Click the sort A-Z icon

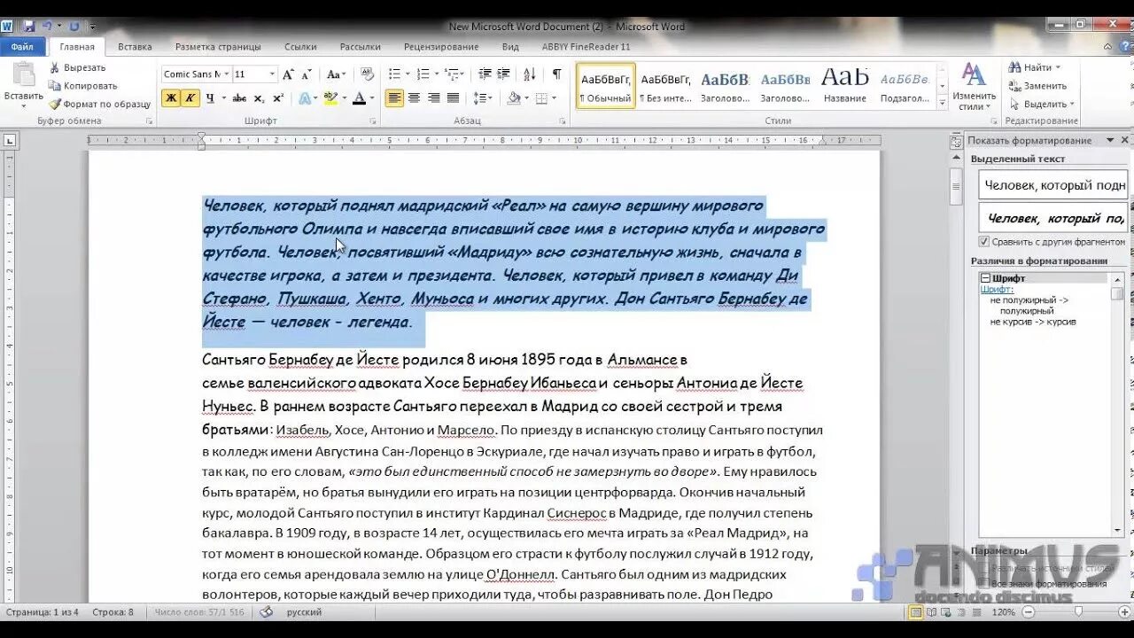[532, 74]
